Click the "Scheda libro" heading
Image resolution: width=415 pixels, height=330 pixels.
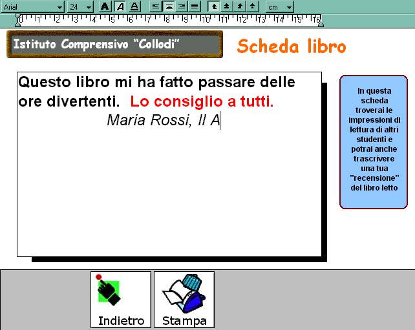292,46
